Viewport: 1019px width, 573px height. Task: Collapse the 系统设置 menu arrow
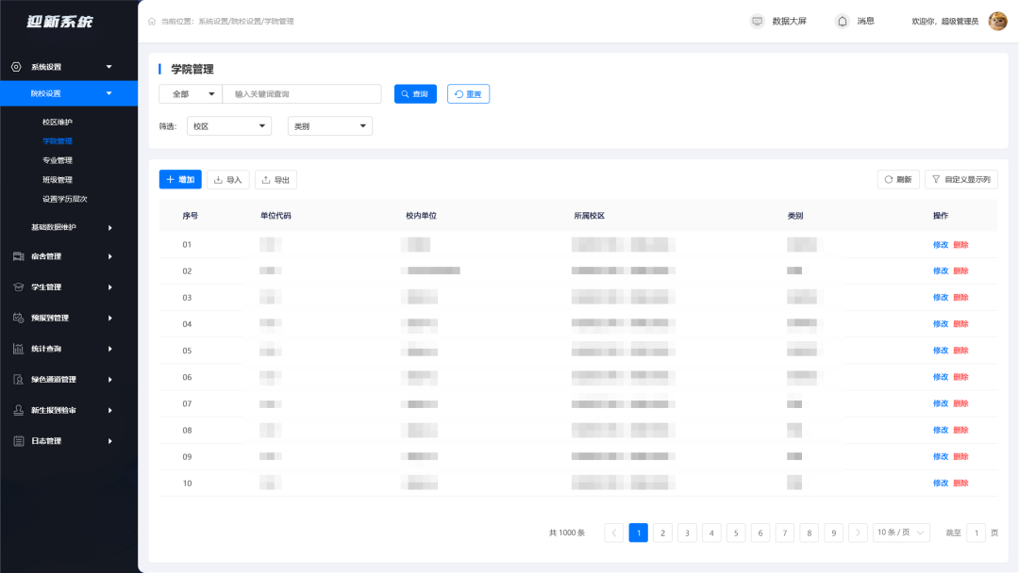point(109,67)
